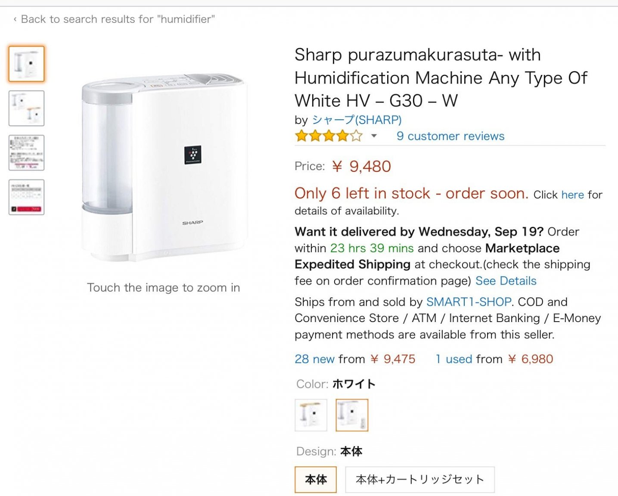
Task: Open the シャープ(SHARP) brand link
Action: [357, 120]
